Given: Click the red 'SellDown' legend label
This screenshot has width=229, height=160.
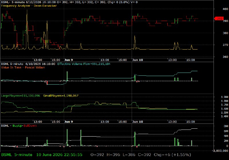Looking at the screenshot, I should point(30,126).
